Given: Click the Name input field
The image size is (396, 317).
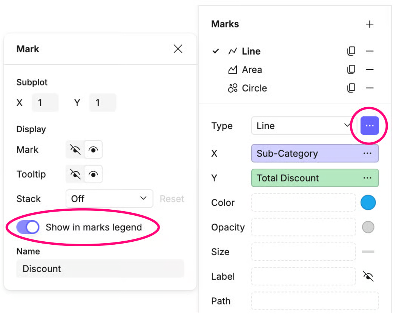Looking at the screenshot, I should click(x=100, y=269).
